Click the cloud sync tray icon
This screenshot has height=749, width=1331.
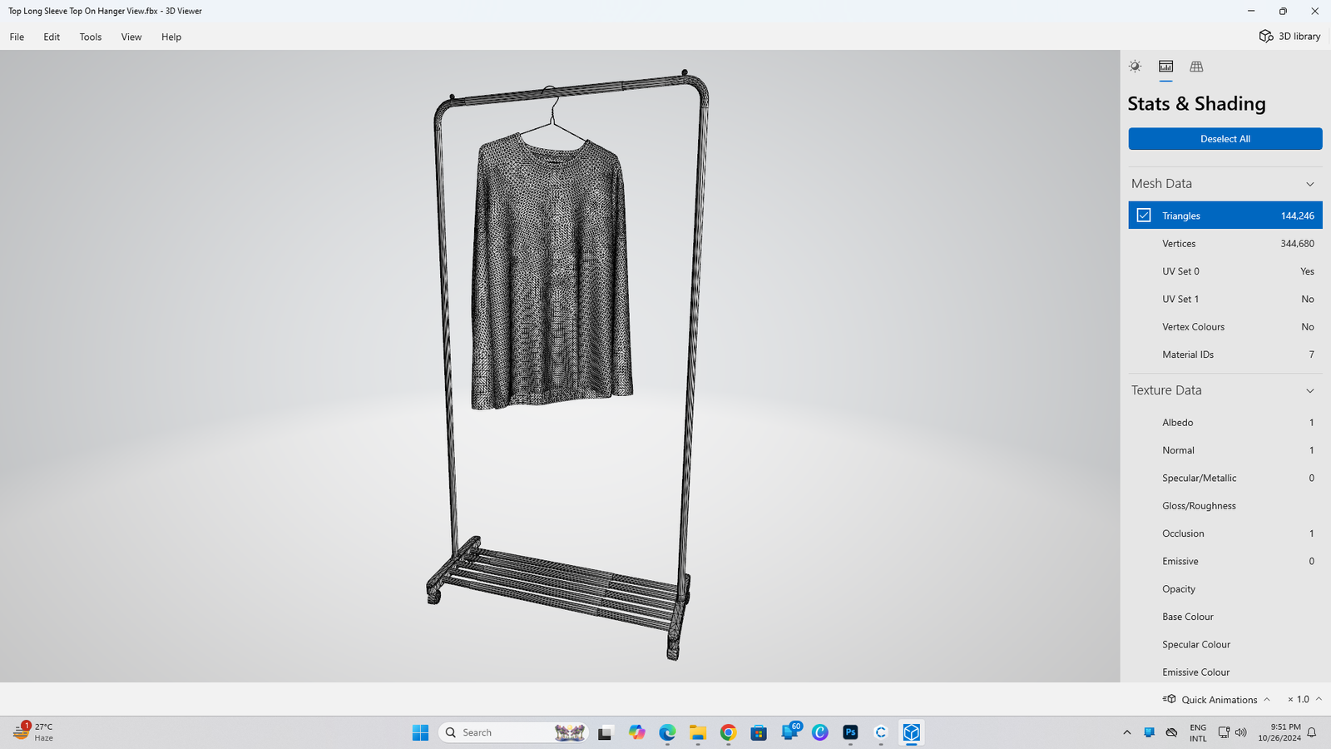pyautogui.click(x=1171, y=732)
